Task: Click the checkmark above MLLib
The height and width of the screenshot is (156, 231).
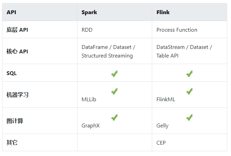Action: 114,91
